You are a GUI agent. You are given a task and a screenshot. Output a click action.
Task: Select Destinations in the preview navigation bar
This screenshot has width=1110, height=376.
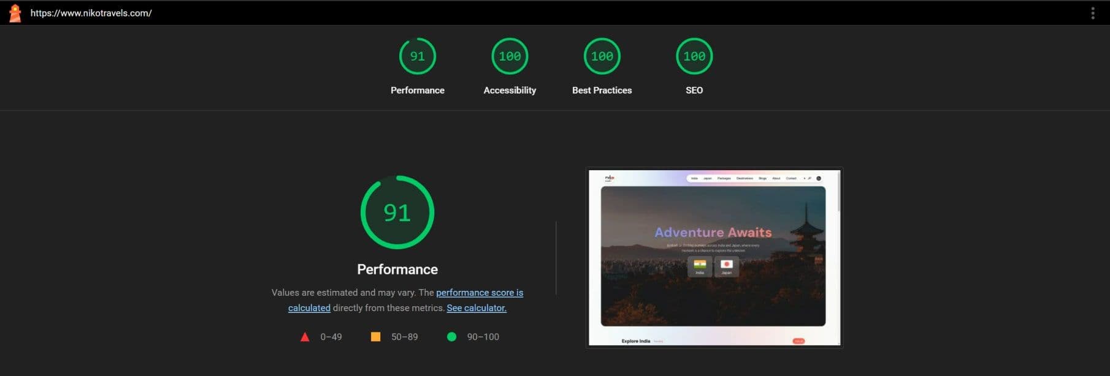pos(744,178)
